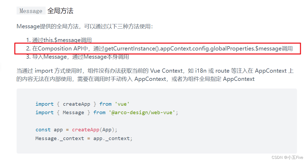
Task: Click the Message code tag in heading
Action: [31, 11]
